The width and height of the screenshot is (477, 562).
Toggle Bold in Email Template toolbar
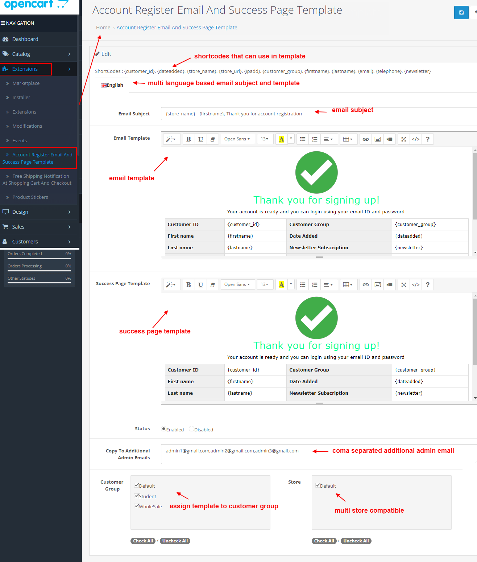(x=188, y=139)
